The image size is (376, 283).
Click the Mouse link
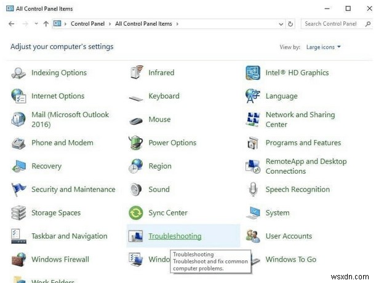159,119
